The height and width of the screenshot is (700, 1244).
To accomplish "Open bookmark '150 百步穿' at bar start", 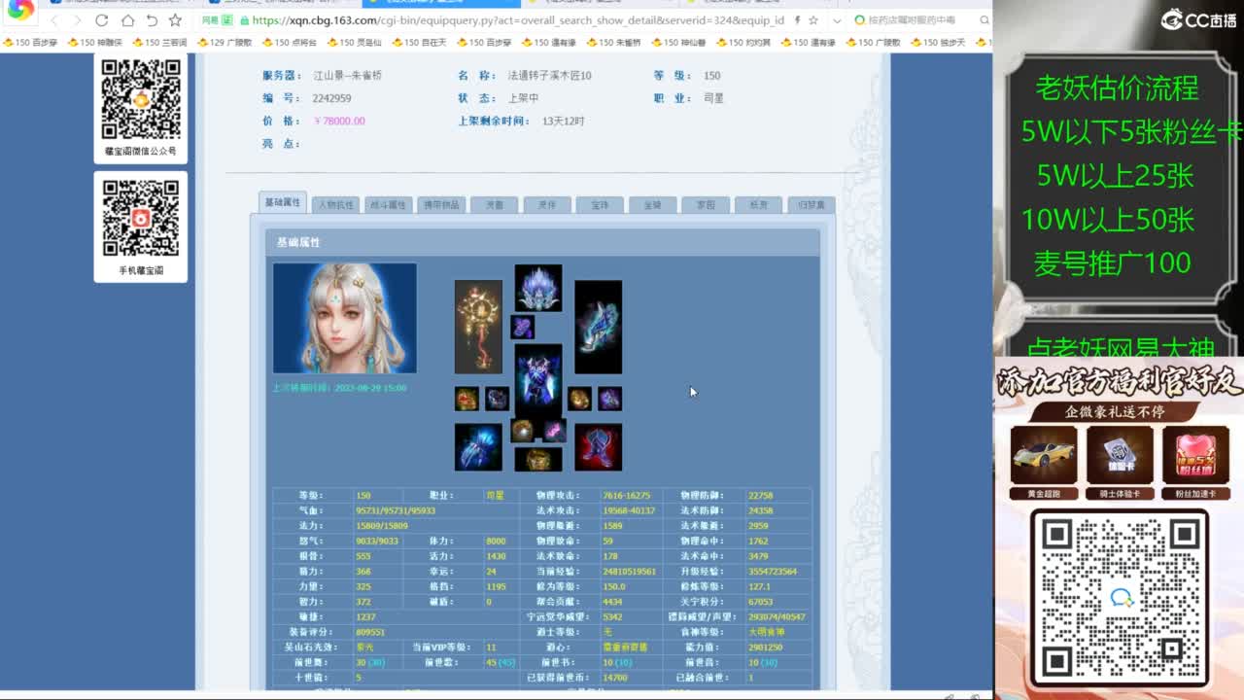I will (31, 43).
